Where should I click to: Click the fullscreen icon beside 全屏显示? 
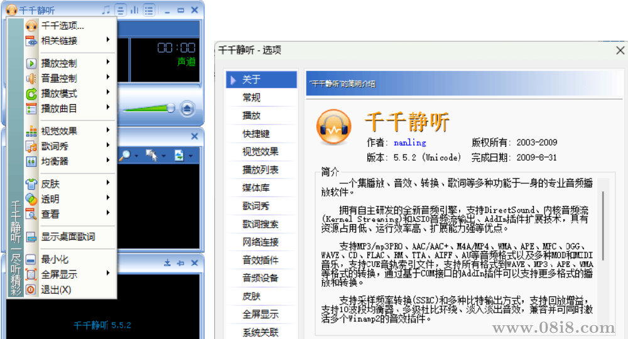pos(31,274)
